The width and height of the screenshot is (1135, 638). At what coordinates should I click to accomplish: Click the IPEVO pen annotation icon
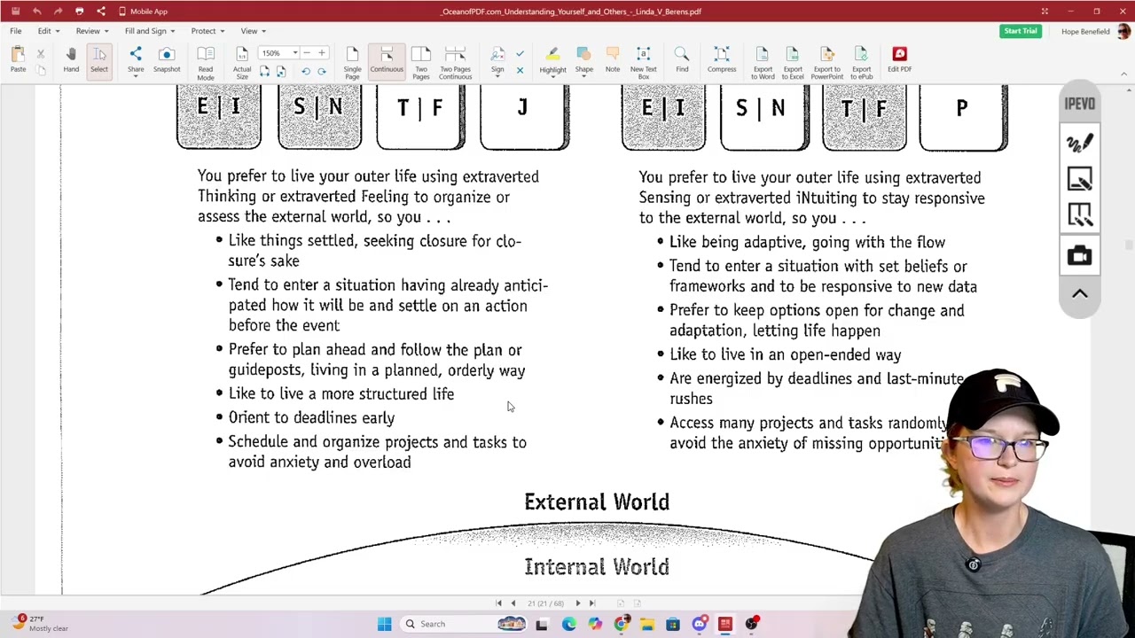(x=1080, y=143)
